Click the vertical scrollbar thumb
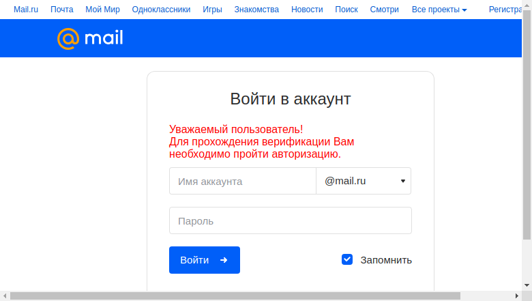 tap(527, 125)
